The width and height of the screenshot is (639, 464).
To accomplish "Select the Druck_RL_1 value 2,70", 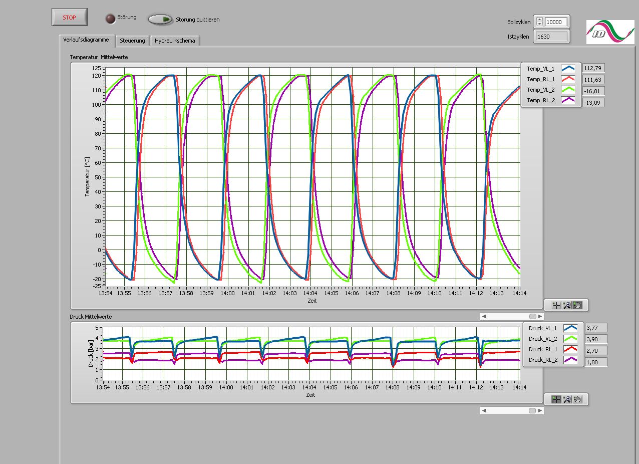I will tap(596, 351).
